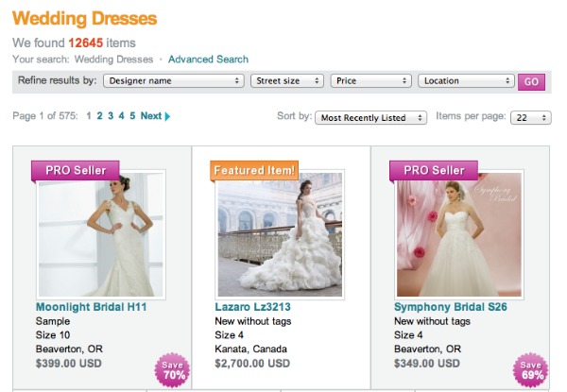567x392 pixels.
Task: Go to results page 4
Action: tap(122, 116)
